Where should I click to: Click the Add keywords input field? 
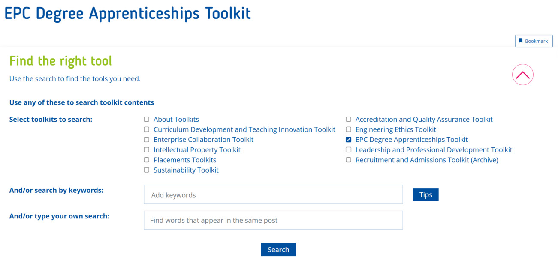pos(273,194)
